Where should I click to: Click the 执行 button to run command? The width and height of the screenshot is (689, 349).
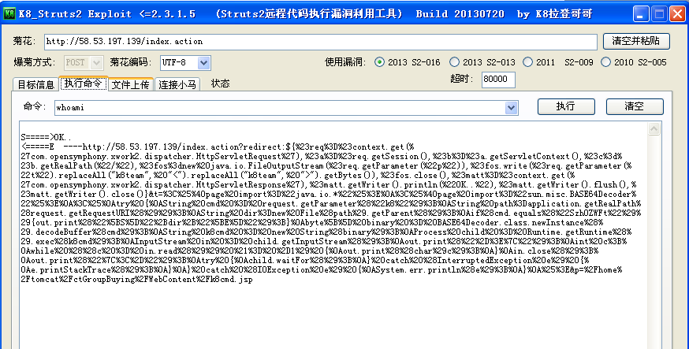566,106
